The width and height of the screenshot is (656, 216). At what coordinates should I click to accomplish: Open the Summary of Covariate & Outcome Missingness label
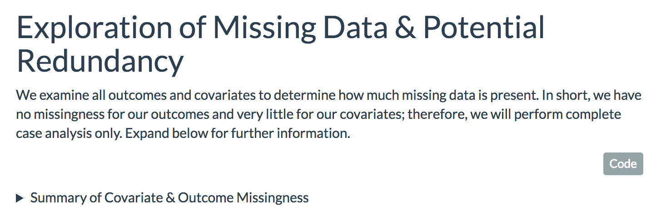169,198
